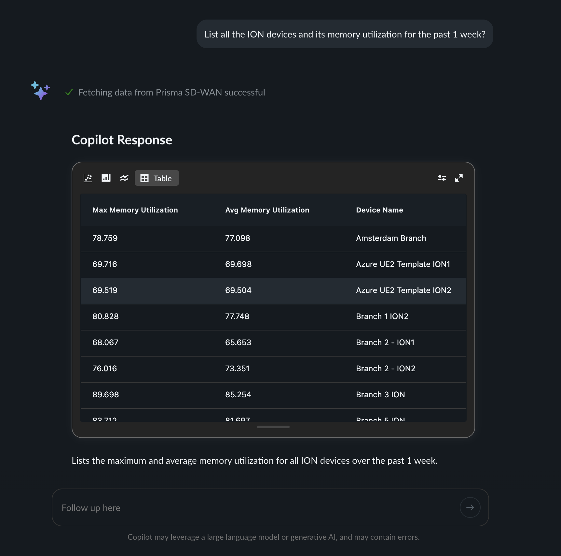Click the horizontal scrollbar under the table
561x556 pixels.
[x=273, y=427]
